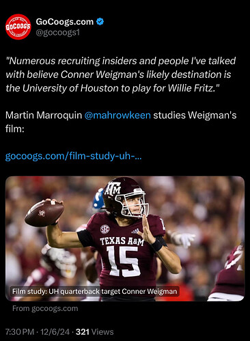
Task: Select the @gocoogs1 handle
Action: point(58,33)
